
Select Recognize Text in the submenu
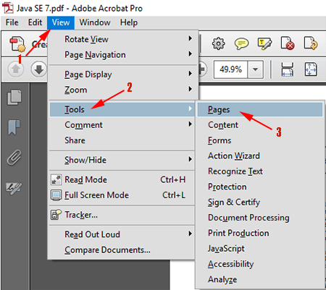[260, 171]
